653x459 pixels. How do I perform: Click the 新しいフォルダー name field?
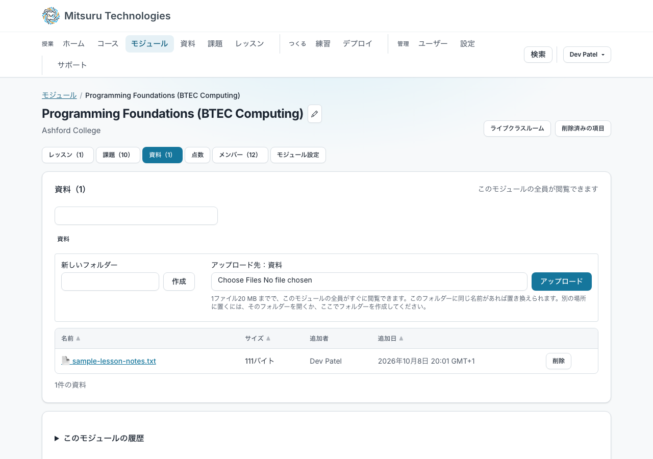(110, 282)
